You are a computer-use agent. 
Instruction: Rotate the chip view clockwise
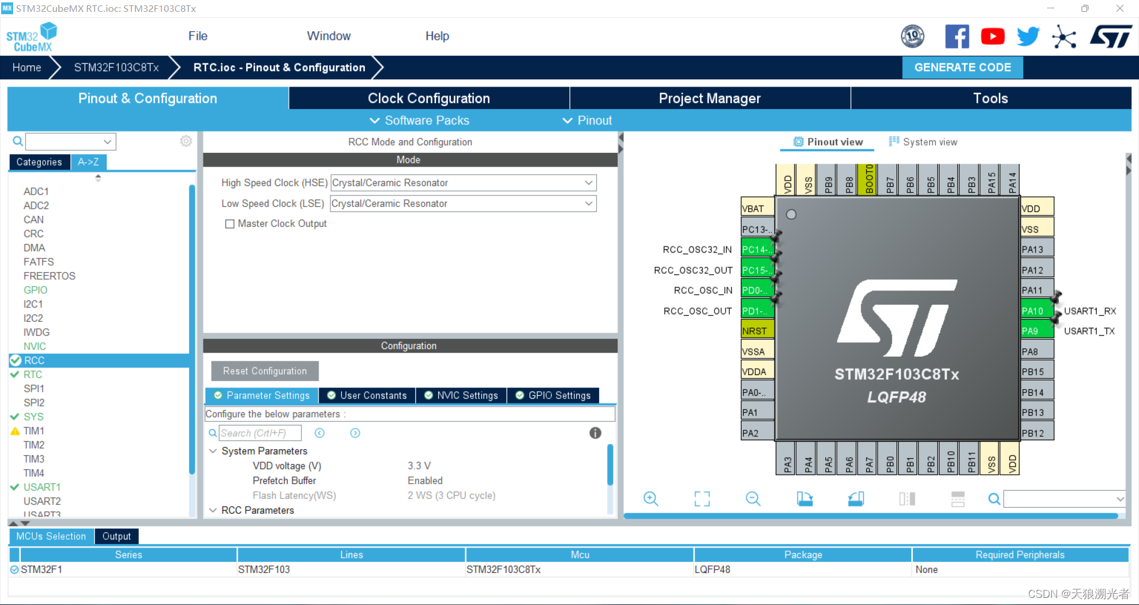pyautogui.click(x=804, y=499)
